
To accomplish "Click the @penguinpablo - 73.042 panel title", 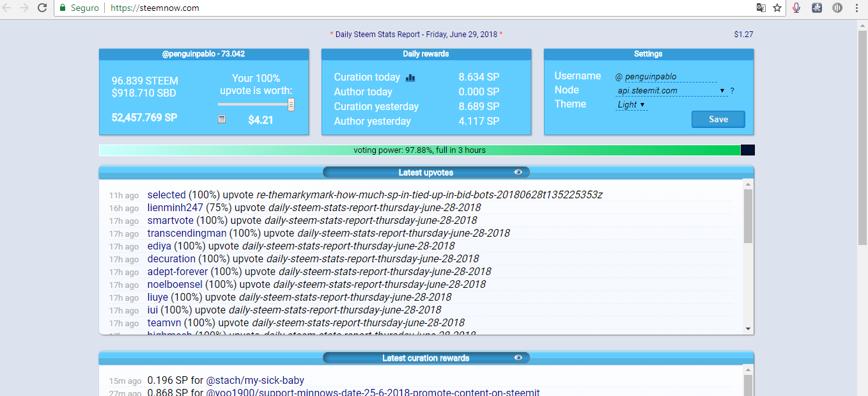I will pos(204,54).
